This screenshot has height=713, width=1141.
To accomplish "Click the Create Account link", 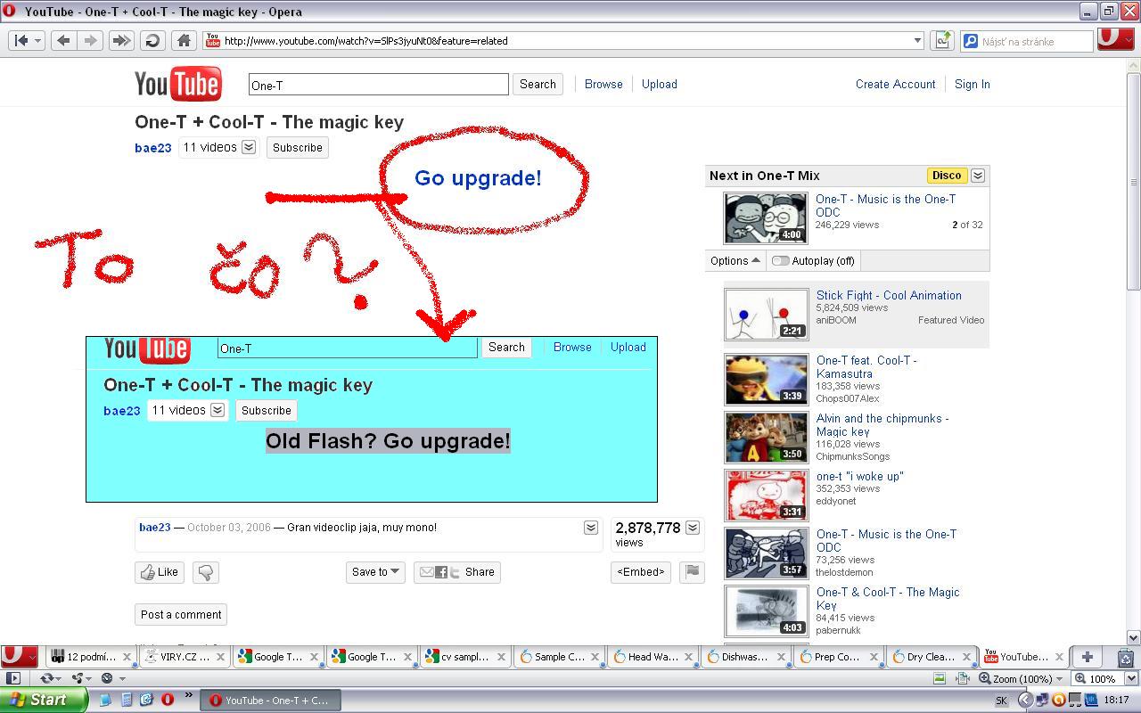I will (x=895, y=84).
